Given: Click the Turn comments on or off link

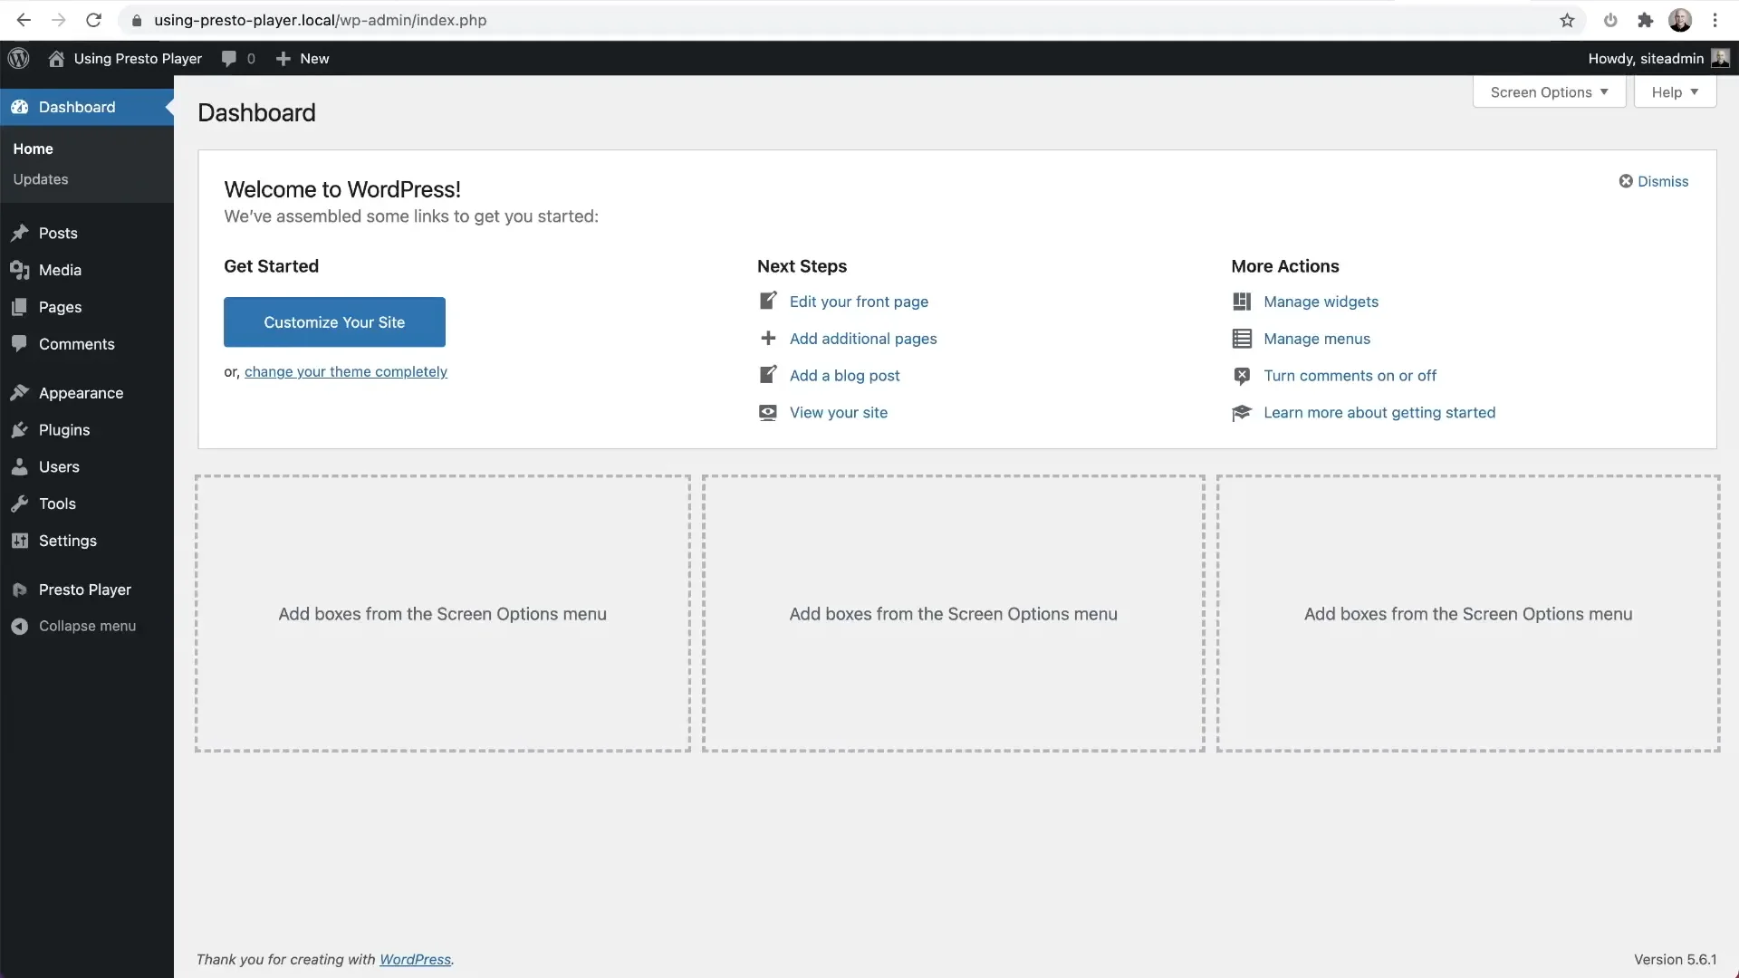Looking at the screenshot, I should tap(1350, 376).
